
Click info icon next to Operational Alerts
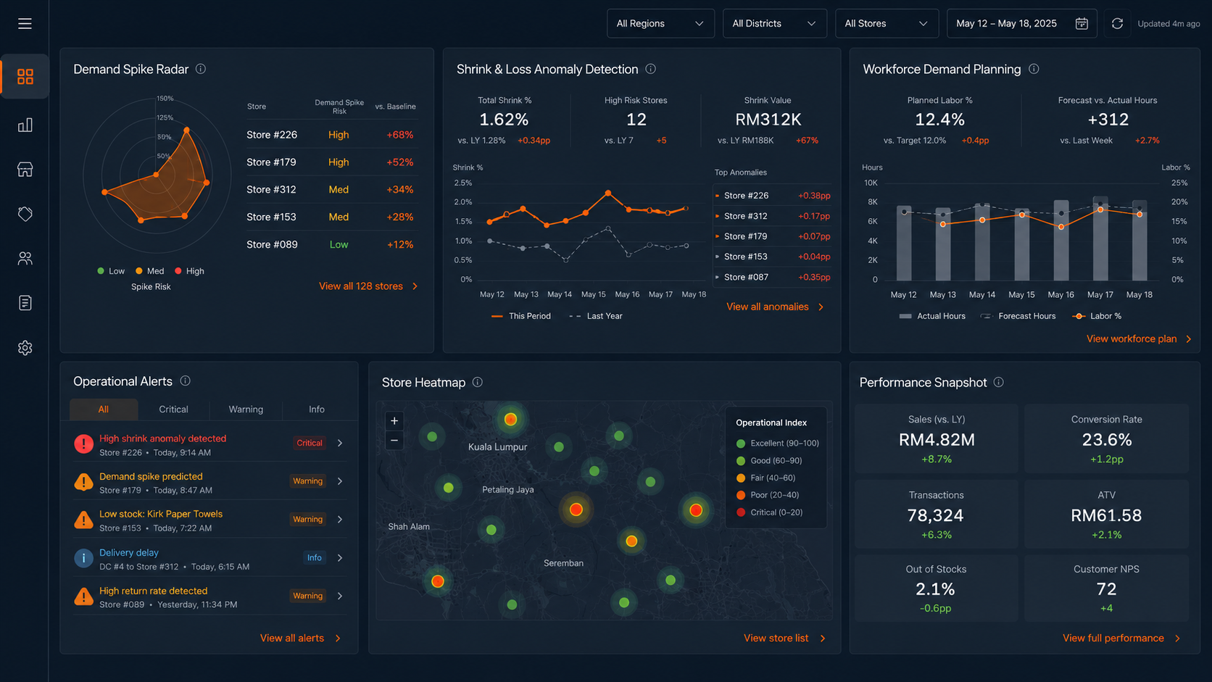point(186,380)
